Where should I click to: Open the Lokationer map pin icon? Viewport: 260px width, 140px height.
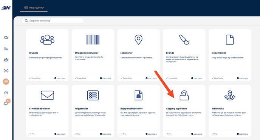point(138,40)
